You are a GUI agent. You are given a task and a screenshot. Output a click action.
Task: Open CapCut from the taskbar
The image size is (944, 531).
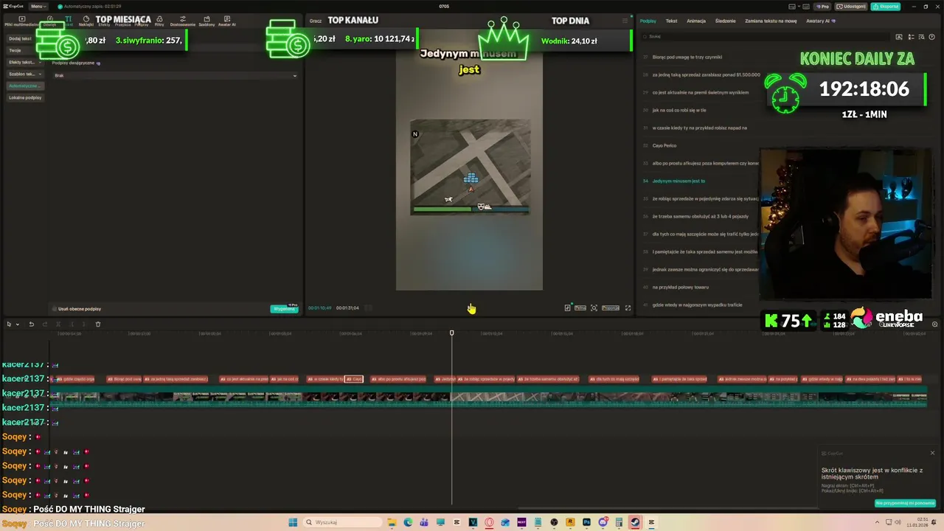(x=651, y=522)
